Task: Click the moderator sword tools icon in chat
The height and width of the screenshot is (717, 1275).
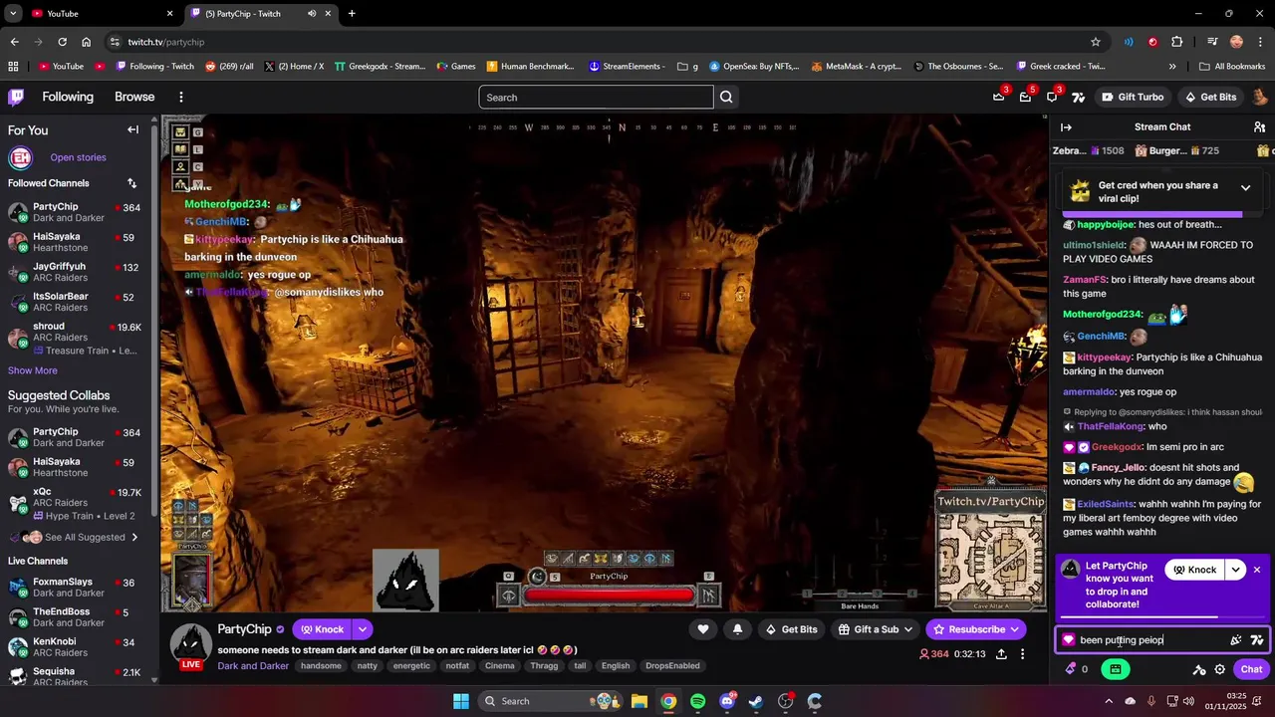Action: click(1199, 669)
